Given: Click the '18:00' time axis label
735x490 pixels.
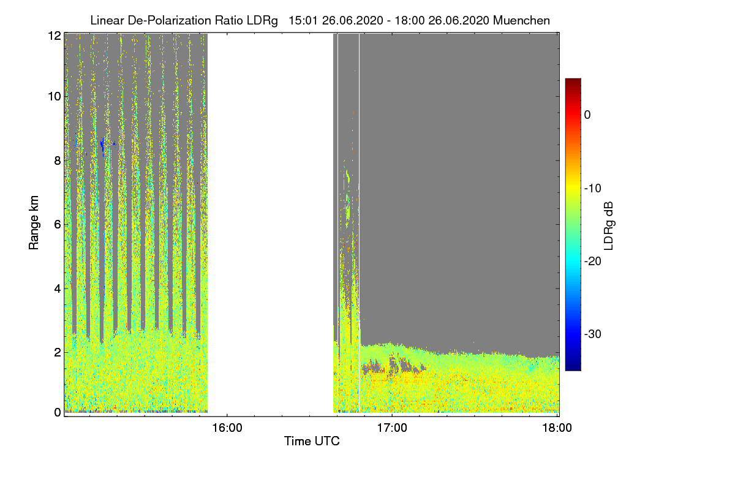Looking at the screenshot, I should [557, 428].
